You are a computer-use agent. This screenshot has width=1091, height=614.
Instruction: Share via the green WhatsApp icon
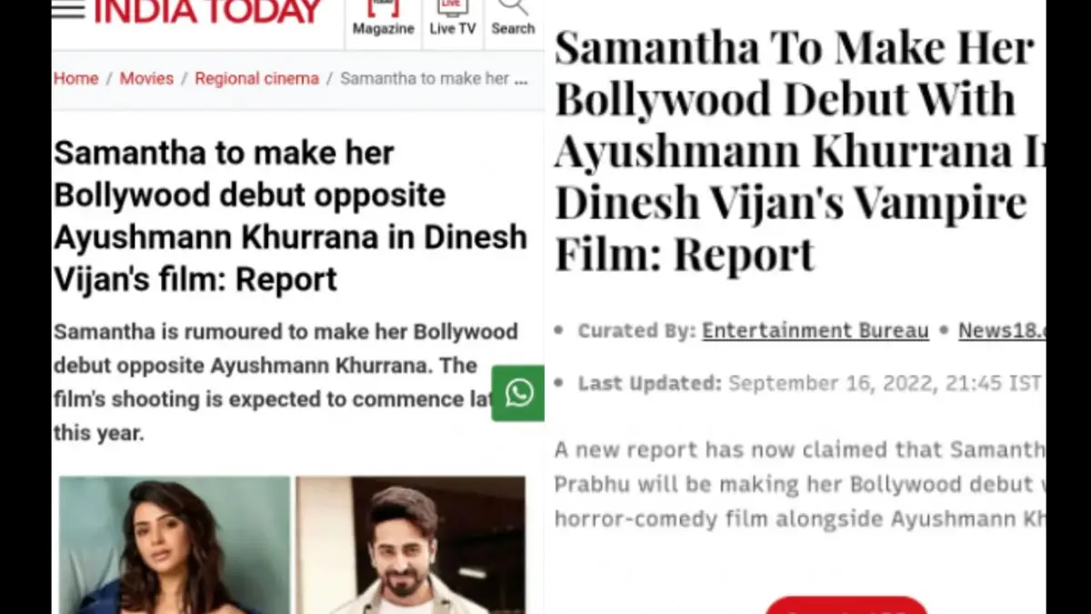518,393
